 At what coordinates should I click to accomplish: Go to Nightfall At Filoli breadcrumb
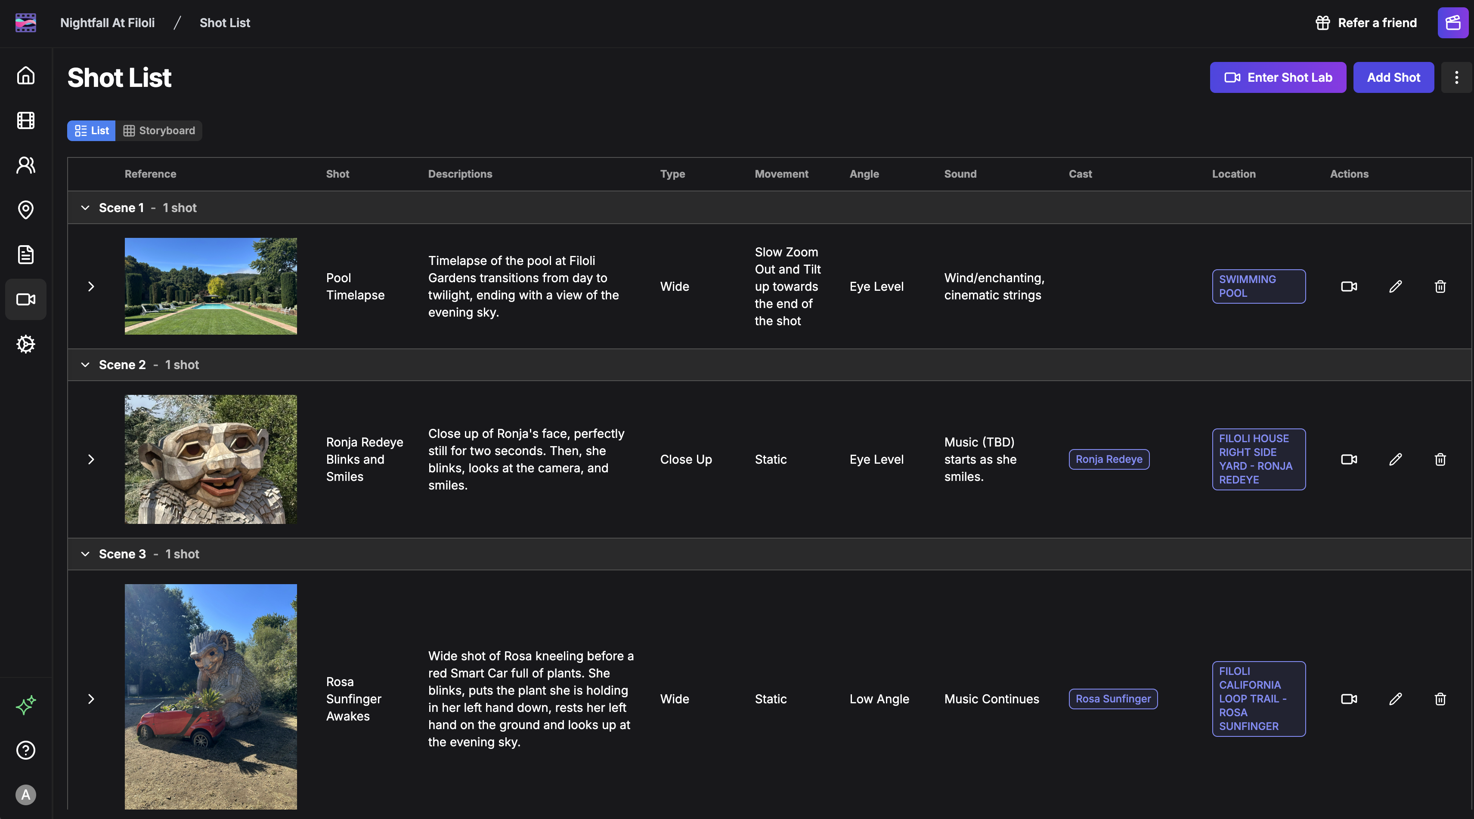(x=107, y=23)
